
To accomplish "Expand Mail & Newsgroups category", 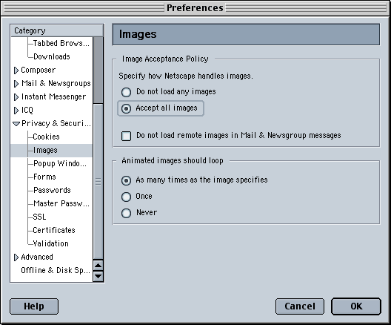I will tap(16, 84).
